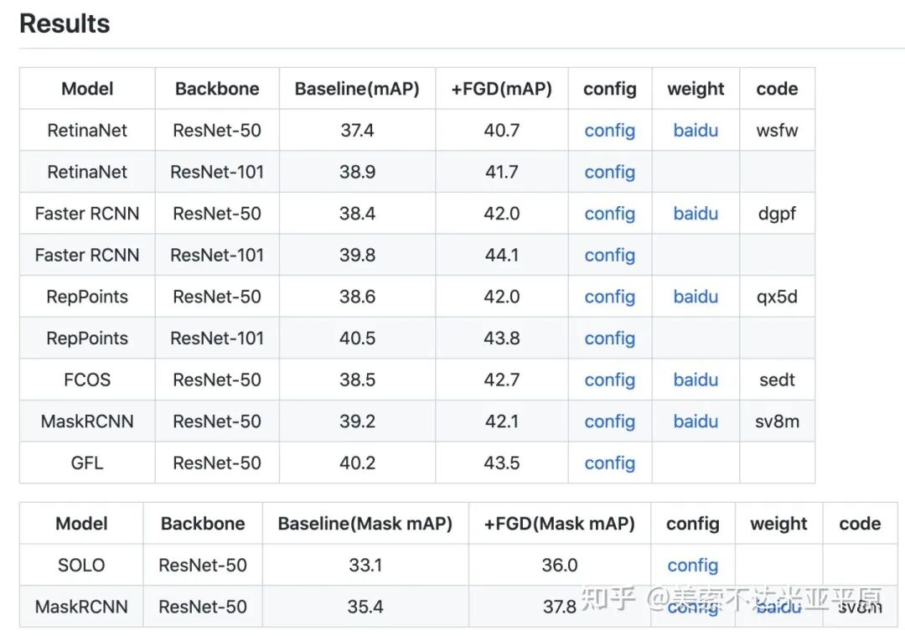
Task: Open config link for RepPoints ResNet-101
Action: tap(609, 339)
